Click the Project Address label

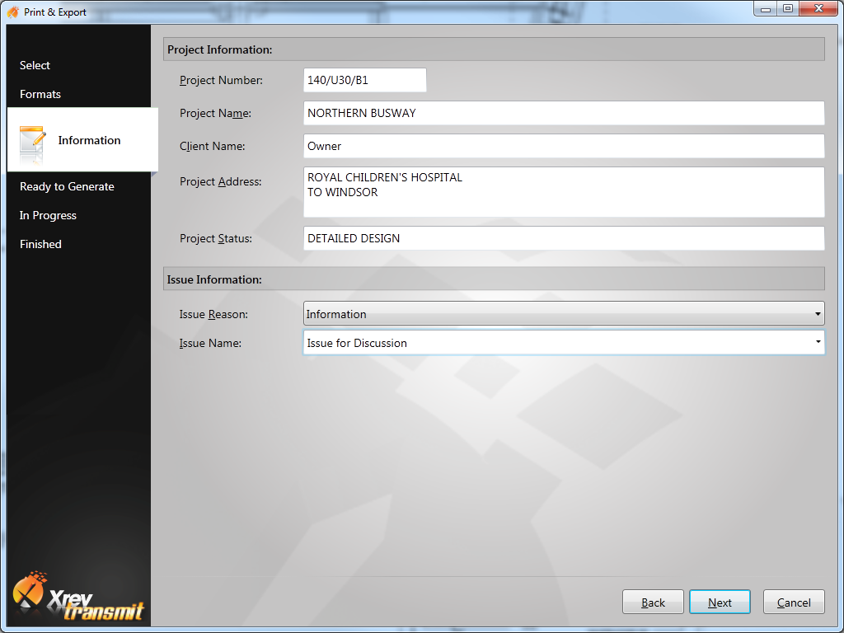221,181
